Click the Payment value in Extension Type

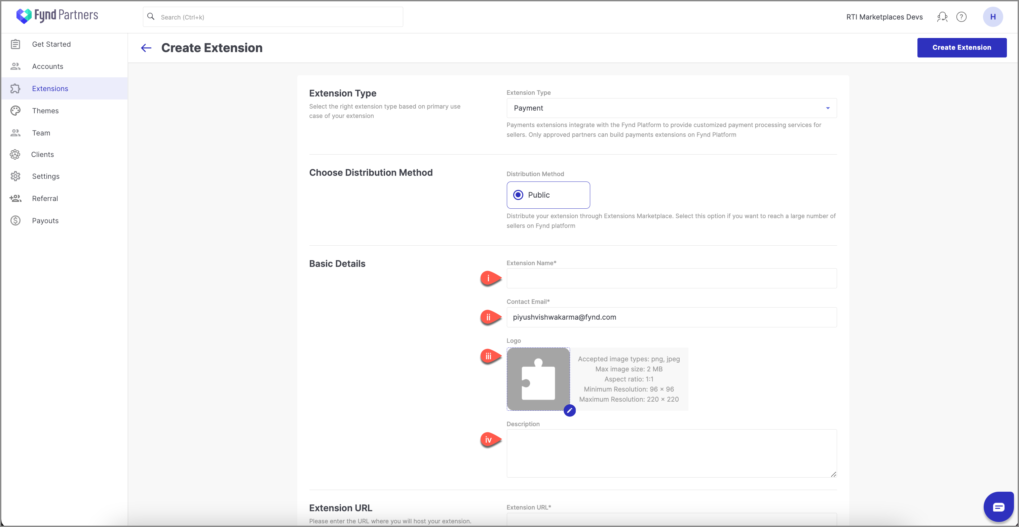(x=528, y=108)
